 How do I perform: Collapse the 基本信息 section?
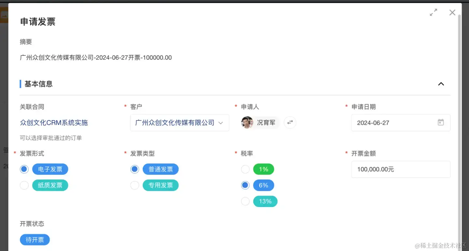point(441,84)
